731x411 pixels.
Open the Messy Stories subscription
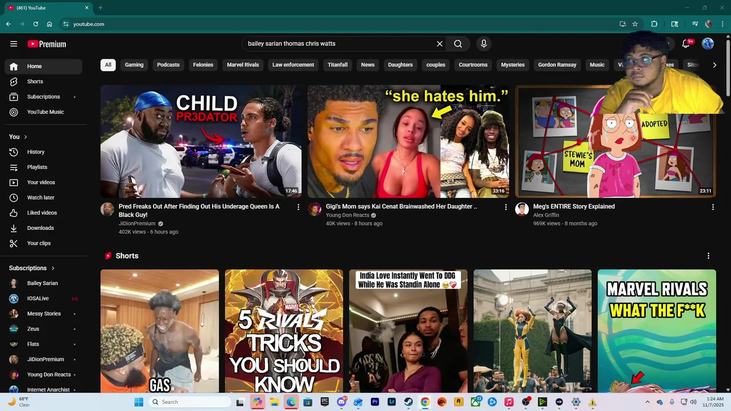pos(43,313)
